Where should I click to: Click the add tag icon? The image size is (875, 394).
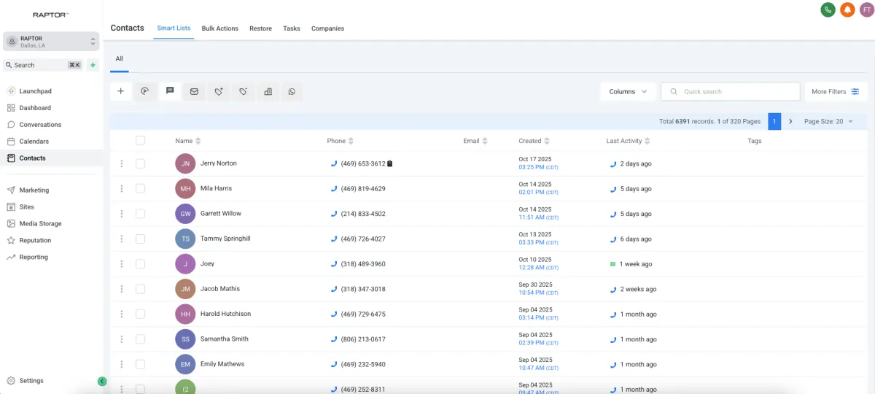click(x=219, y=91)
